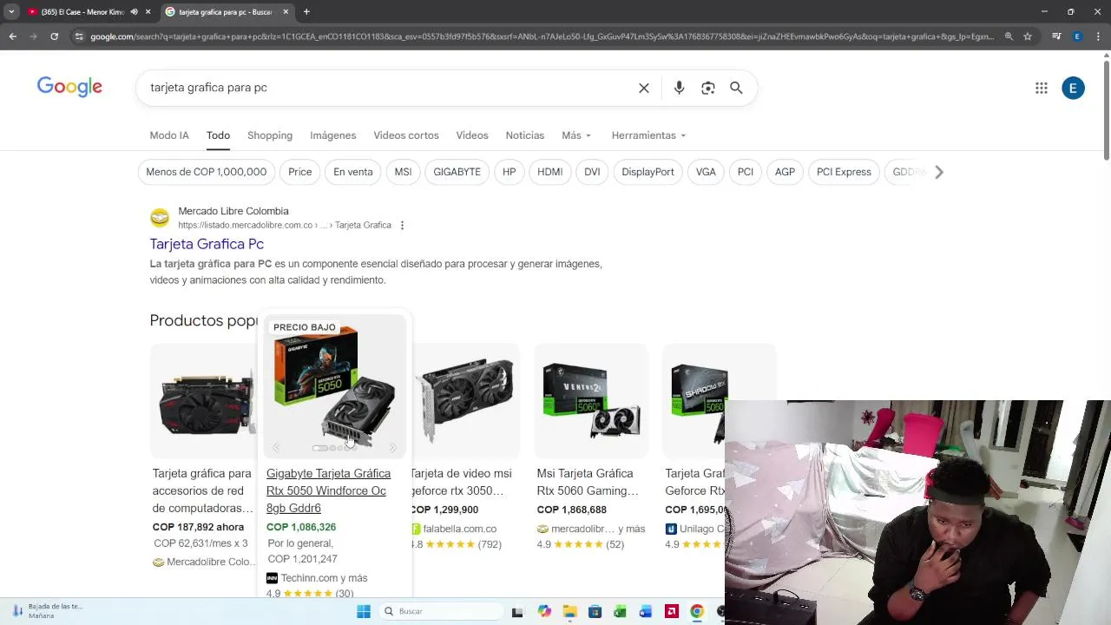
Task: Open Microsoft Store from the taskbar
Action: click(595, 611)
